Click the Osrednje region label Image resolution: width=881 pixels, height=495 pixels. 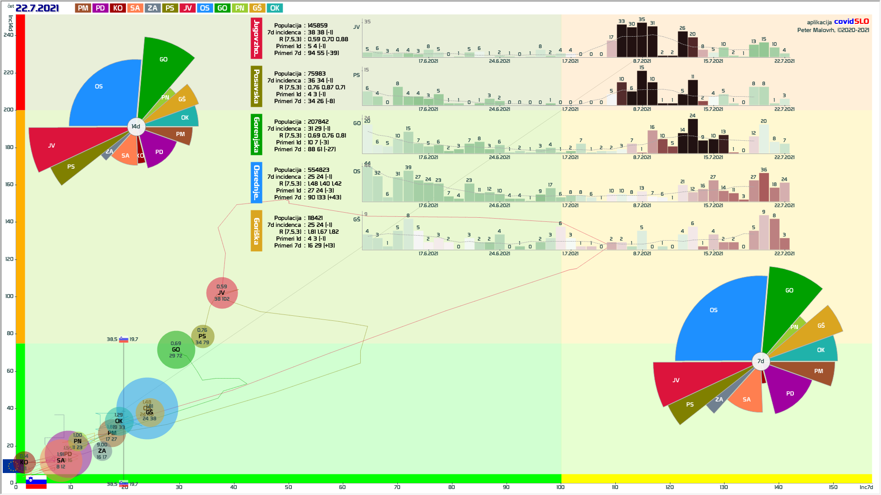(256, 182)
